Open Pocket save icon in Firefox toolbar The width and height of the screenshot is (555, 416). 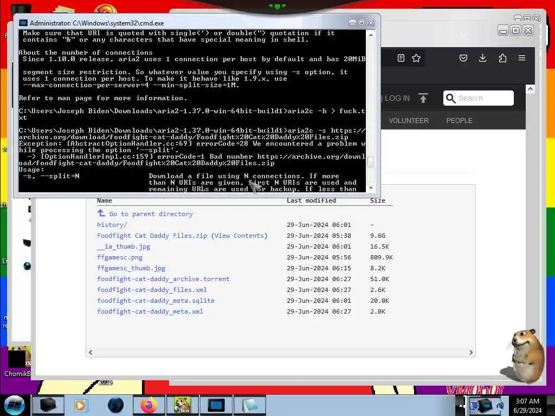click(x=463, y=58)
